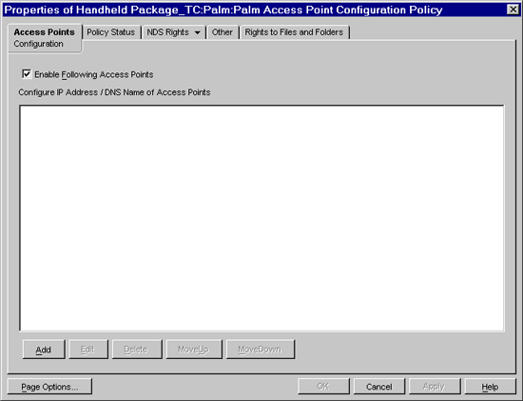Open Rights to Files and Folders tab
Screen dimensions: 523x401
click(294, 32)
